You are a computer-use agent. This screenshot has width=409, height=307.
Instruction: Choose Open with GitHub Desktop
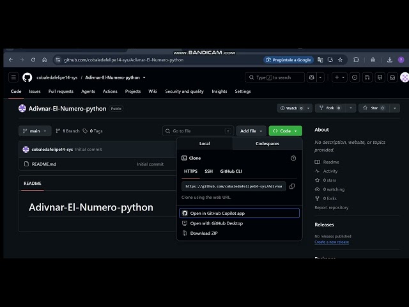(239, 223)
